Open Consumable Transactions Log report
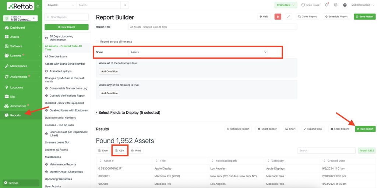 click(68, 88)
